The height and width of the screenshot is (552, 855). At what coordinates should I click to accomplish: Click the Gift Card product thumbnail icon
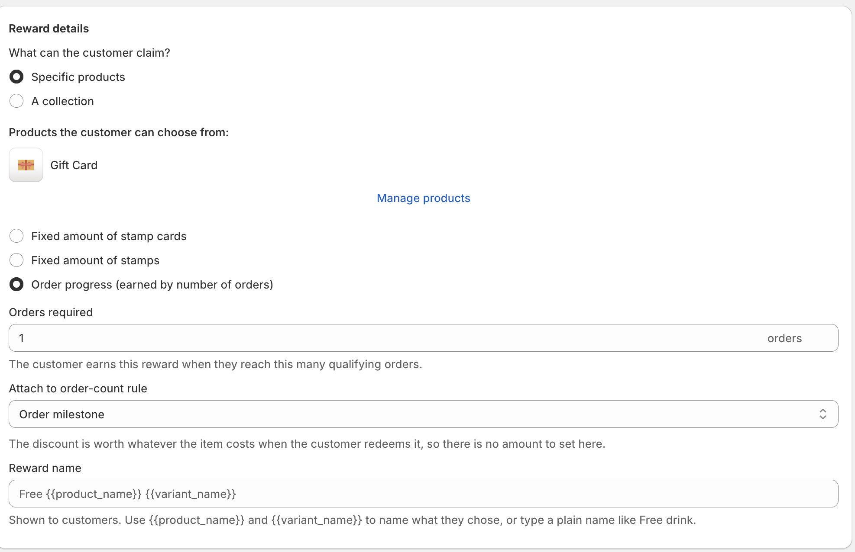(x=26, y=165)
